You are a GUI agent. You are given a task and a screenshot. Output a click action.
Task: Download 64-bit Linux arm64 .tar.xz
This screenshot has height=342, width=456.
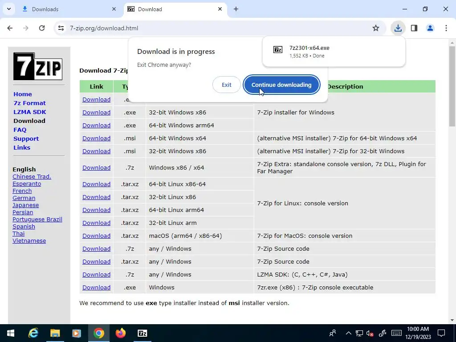96,210
